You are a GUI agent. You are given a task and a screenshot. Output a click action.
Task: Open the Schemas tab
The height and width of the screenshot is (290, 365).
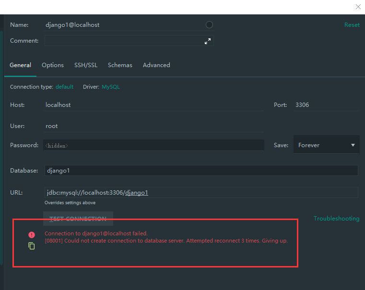point(120,65)
